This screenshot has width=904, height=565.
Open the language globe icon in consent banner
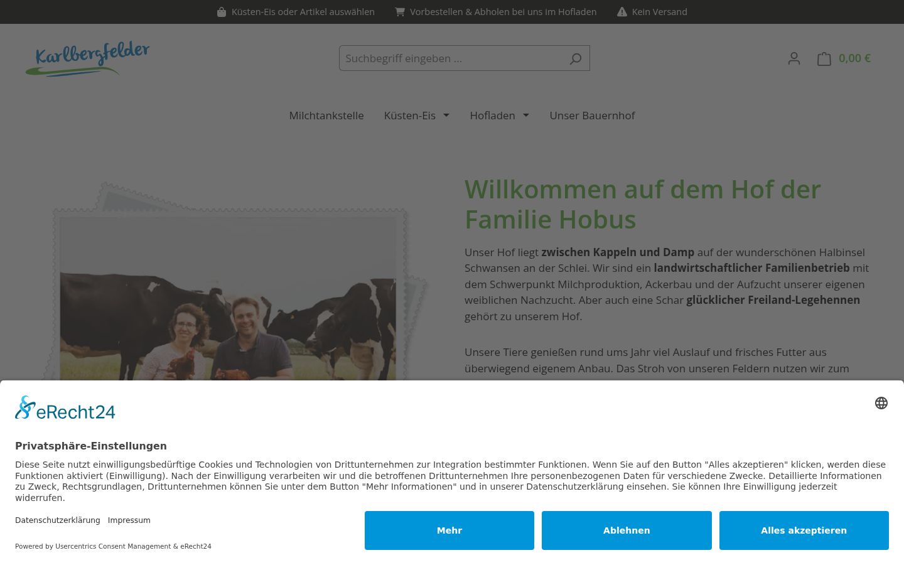(x=881, y=403)
